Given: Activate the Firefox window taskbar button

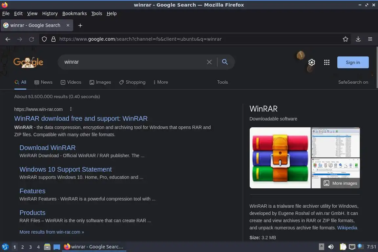Looking at the screenshot, I should tap(94, 247).
